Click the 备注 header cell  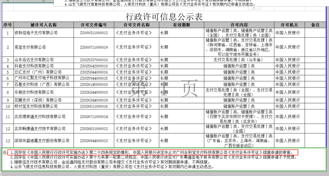point(315,25)
